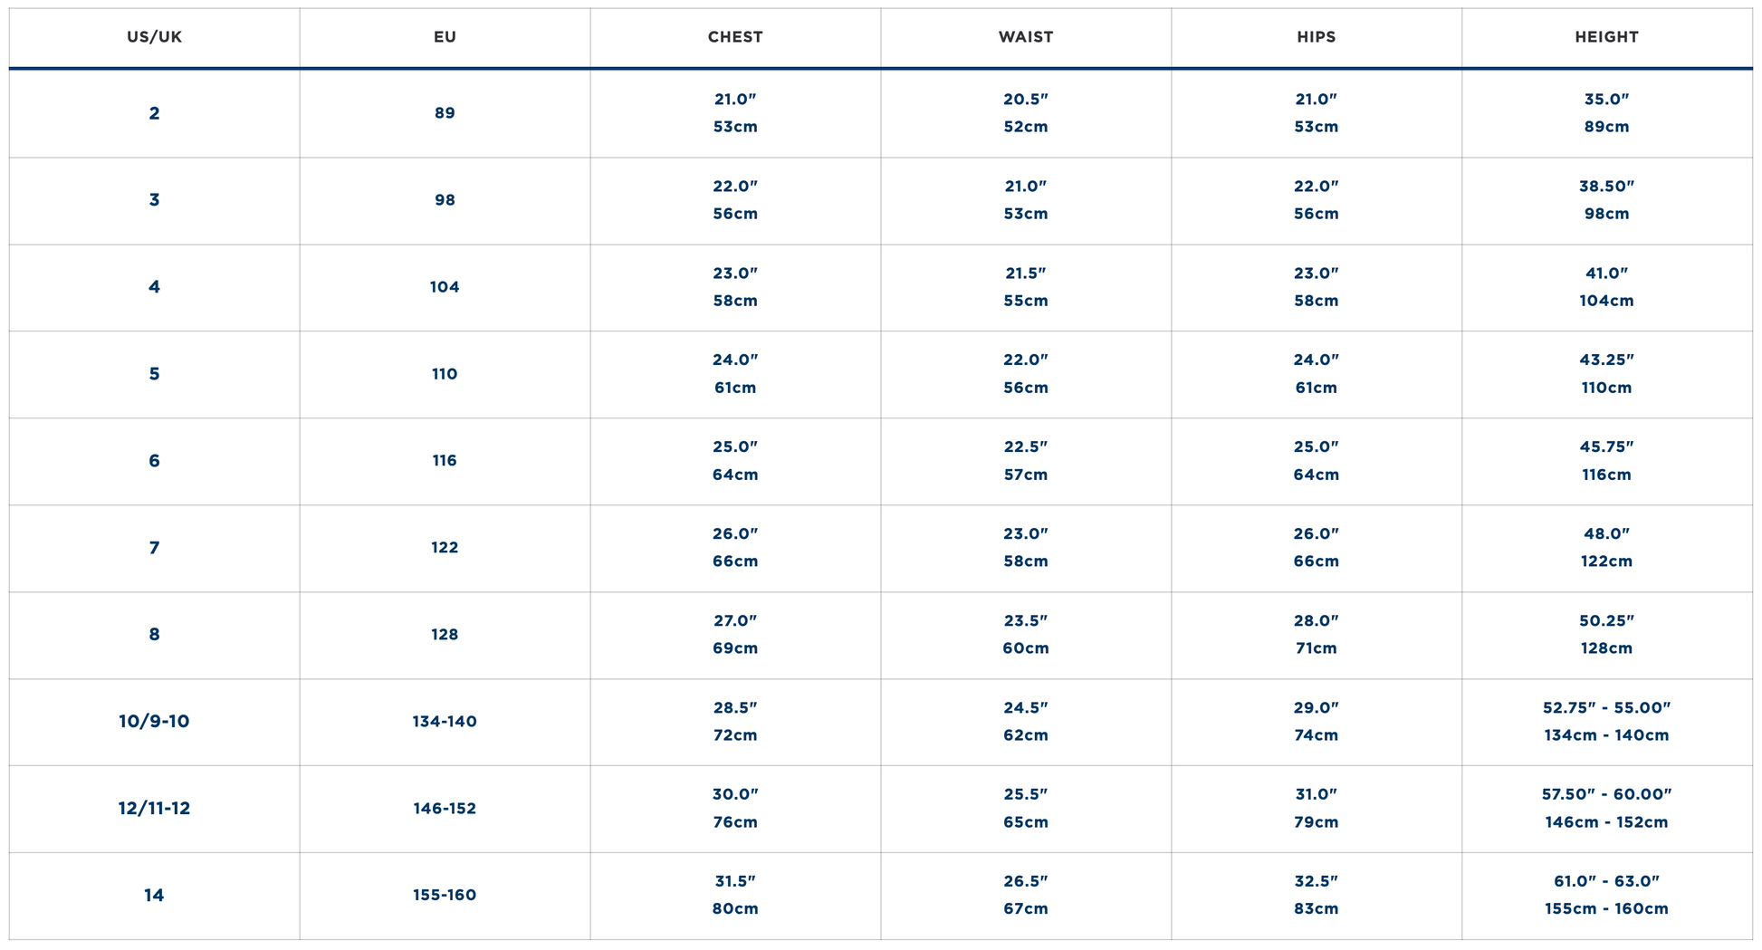This screenshot has width=1762, height=950.
Task: Click EU size 155-160 cell
Action: (445, 896)
